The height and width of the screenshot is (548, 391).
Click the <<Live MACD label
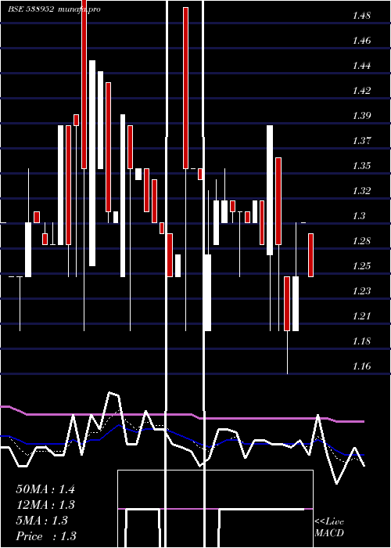click(x=329, y=528)
